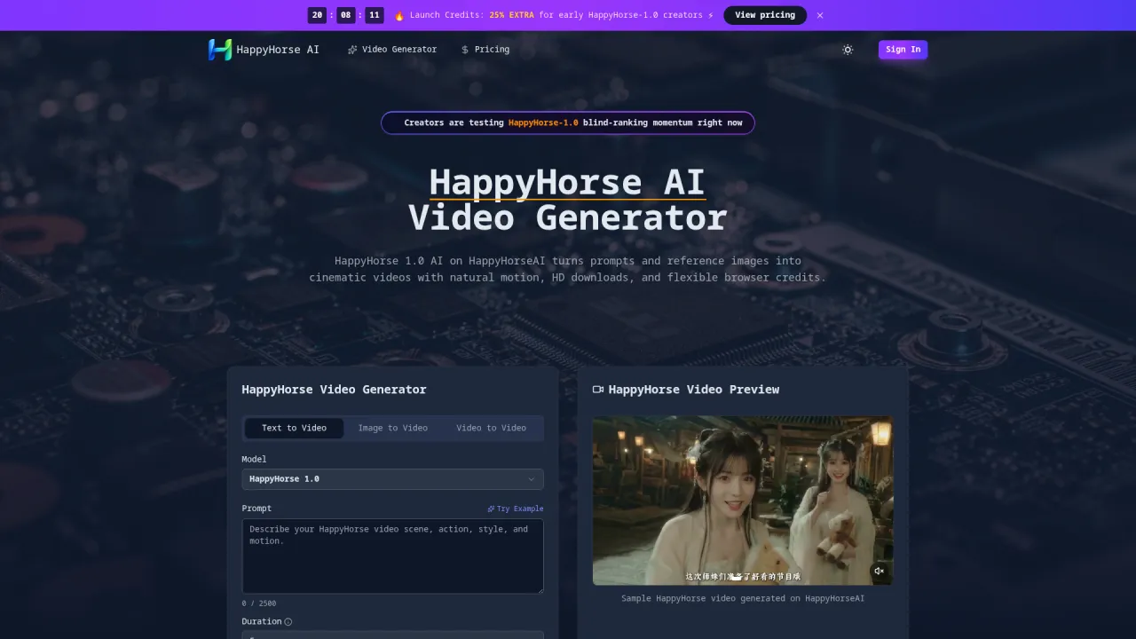Screen dimensions: 1136x639
Task: Click the countdown seconds box showing 11
Action: click(x=374, y=15)
